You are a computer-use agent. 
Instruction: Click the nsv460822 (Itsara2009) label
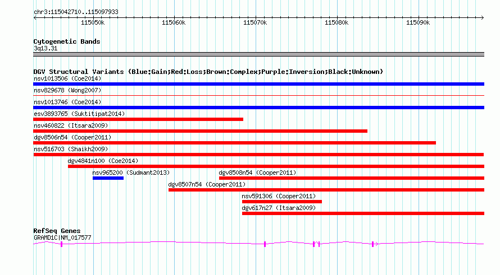(x=71, y=125)
